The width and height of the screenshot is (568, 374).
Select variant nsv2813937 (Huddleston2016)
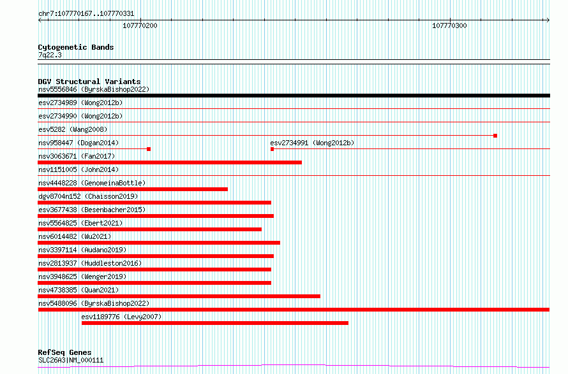90,263
